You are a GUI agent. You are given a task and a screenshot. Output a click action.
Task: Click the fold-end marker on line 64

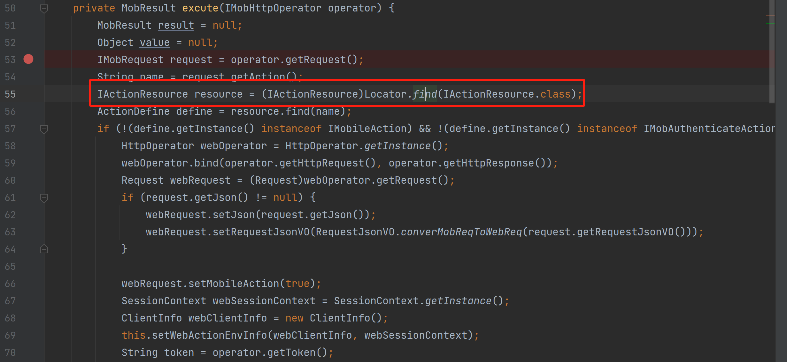point(44,249)
